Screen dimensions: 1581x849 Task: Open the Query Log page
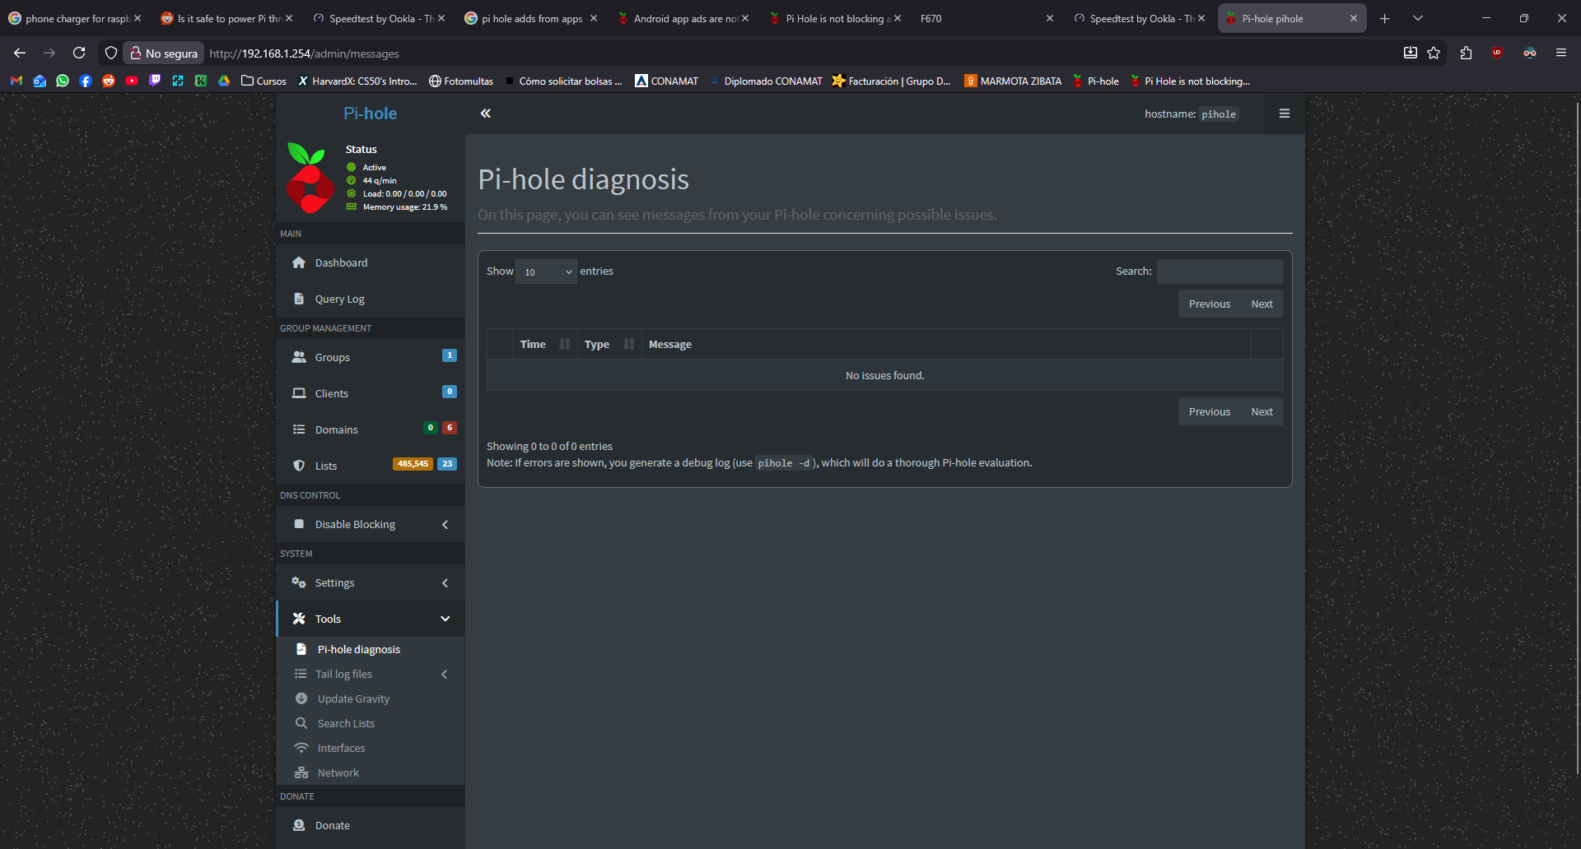point(339,299)
